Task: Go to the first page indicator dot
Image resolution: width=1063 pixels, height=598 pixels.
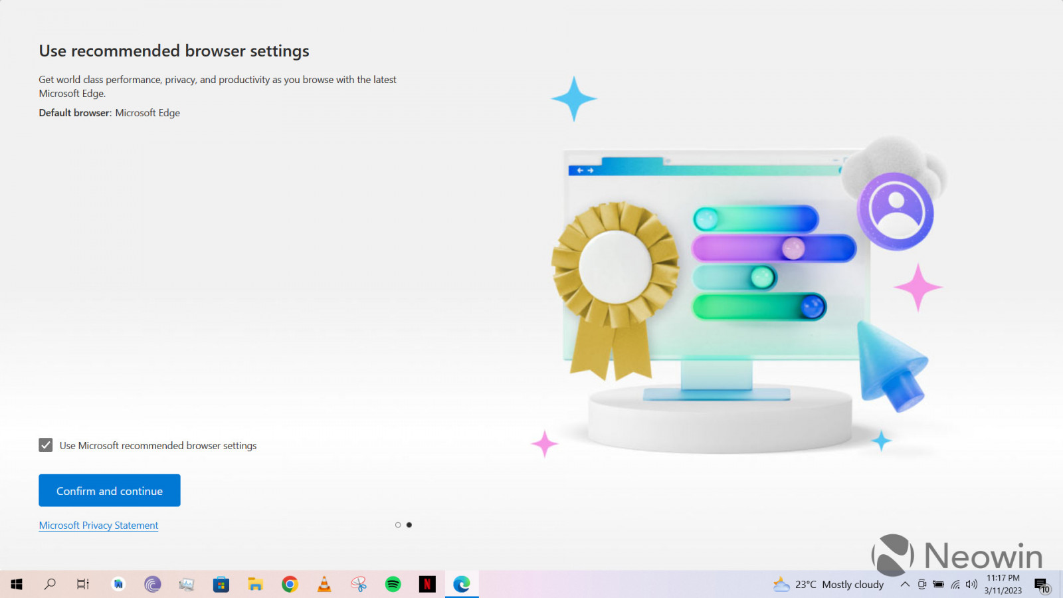Action: [x=398, y=525]
